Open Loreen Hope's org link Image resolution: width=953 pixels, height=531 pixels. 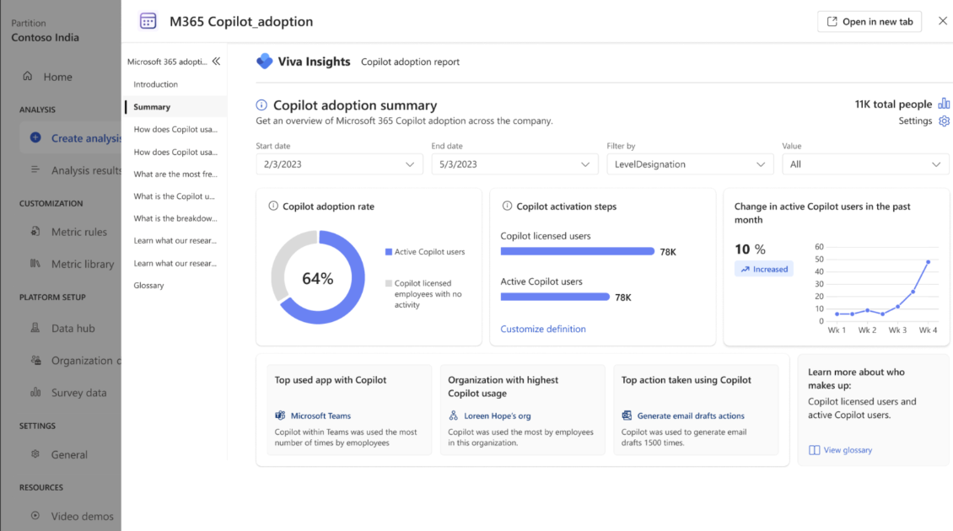click(x=497, y=416)
